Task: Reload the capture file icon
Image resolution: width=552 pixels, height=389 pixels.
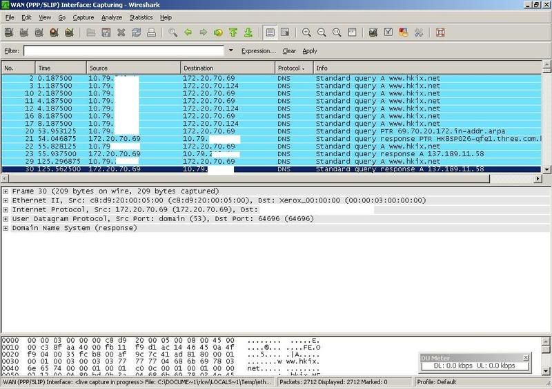Action: tap(136, 32)
